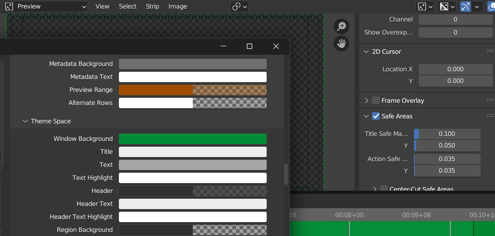Click the Metadata Background color swatch
This screenshot has height=236, width=495.
click(x=193, y=64)
